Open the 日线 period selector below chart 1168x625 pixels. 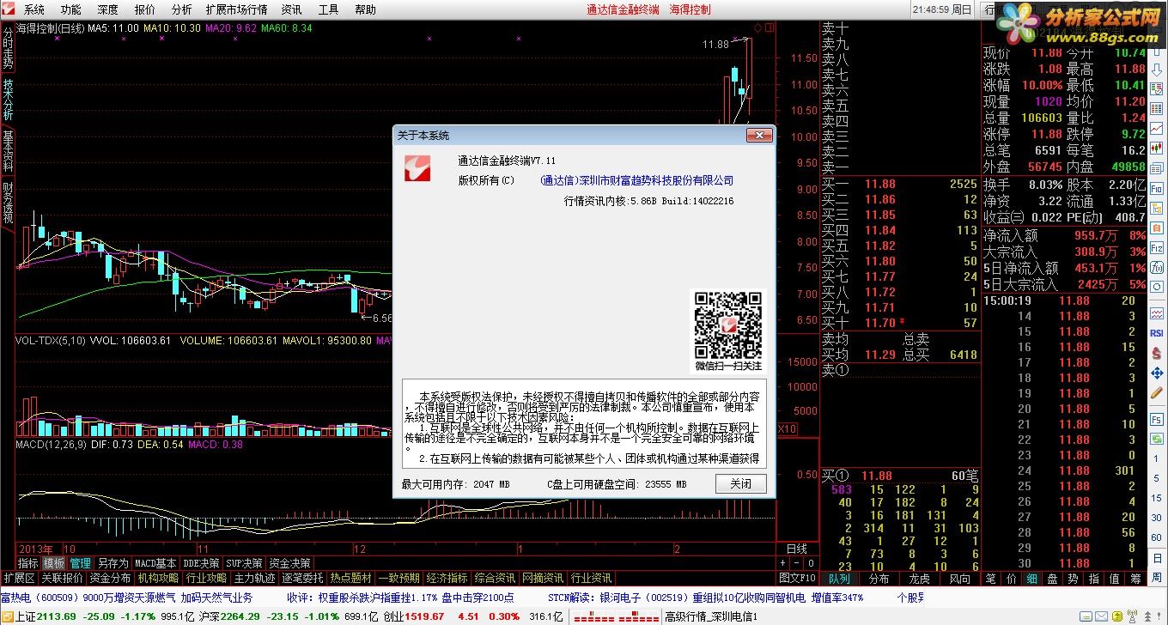(x=796, y=549)
